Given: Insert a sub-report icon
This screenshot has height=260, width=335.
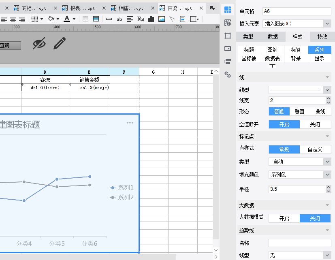Looking at the screenshot, I should coord(182,19).
